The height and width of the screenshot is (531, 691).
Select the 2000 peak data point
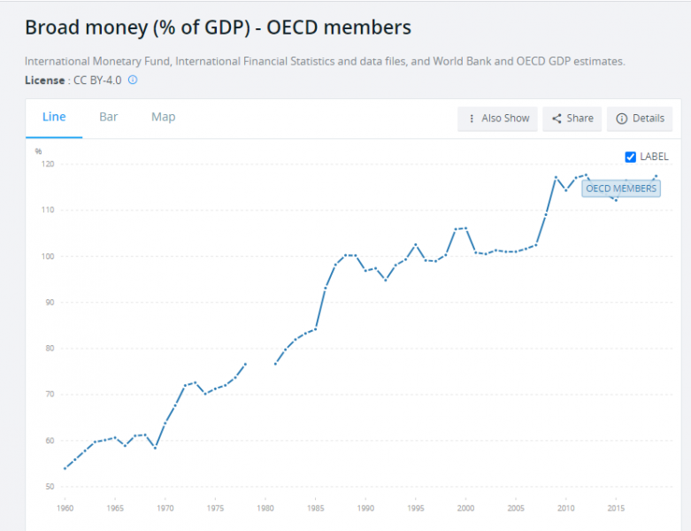click(x=465, y=228)
